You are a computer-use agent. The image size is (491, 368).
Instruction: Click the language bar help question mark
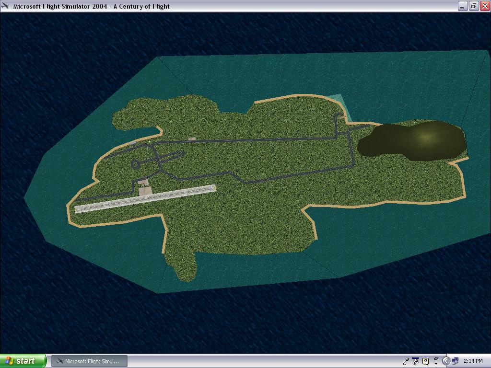pyautogui.click(x=425, y=361)
